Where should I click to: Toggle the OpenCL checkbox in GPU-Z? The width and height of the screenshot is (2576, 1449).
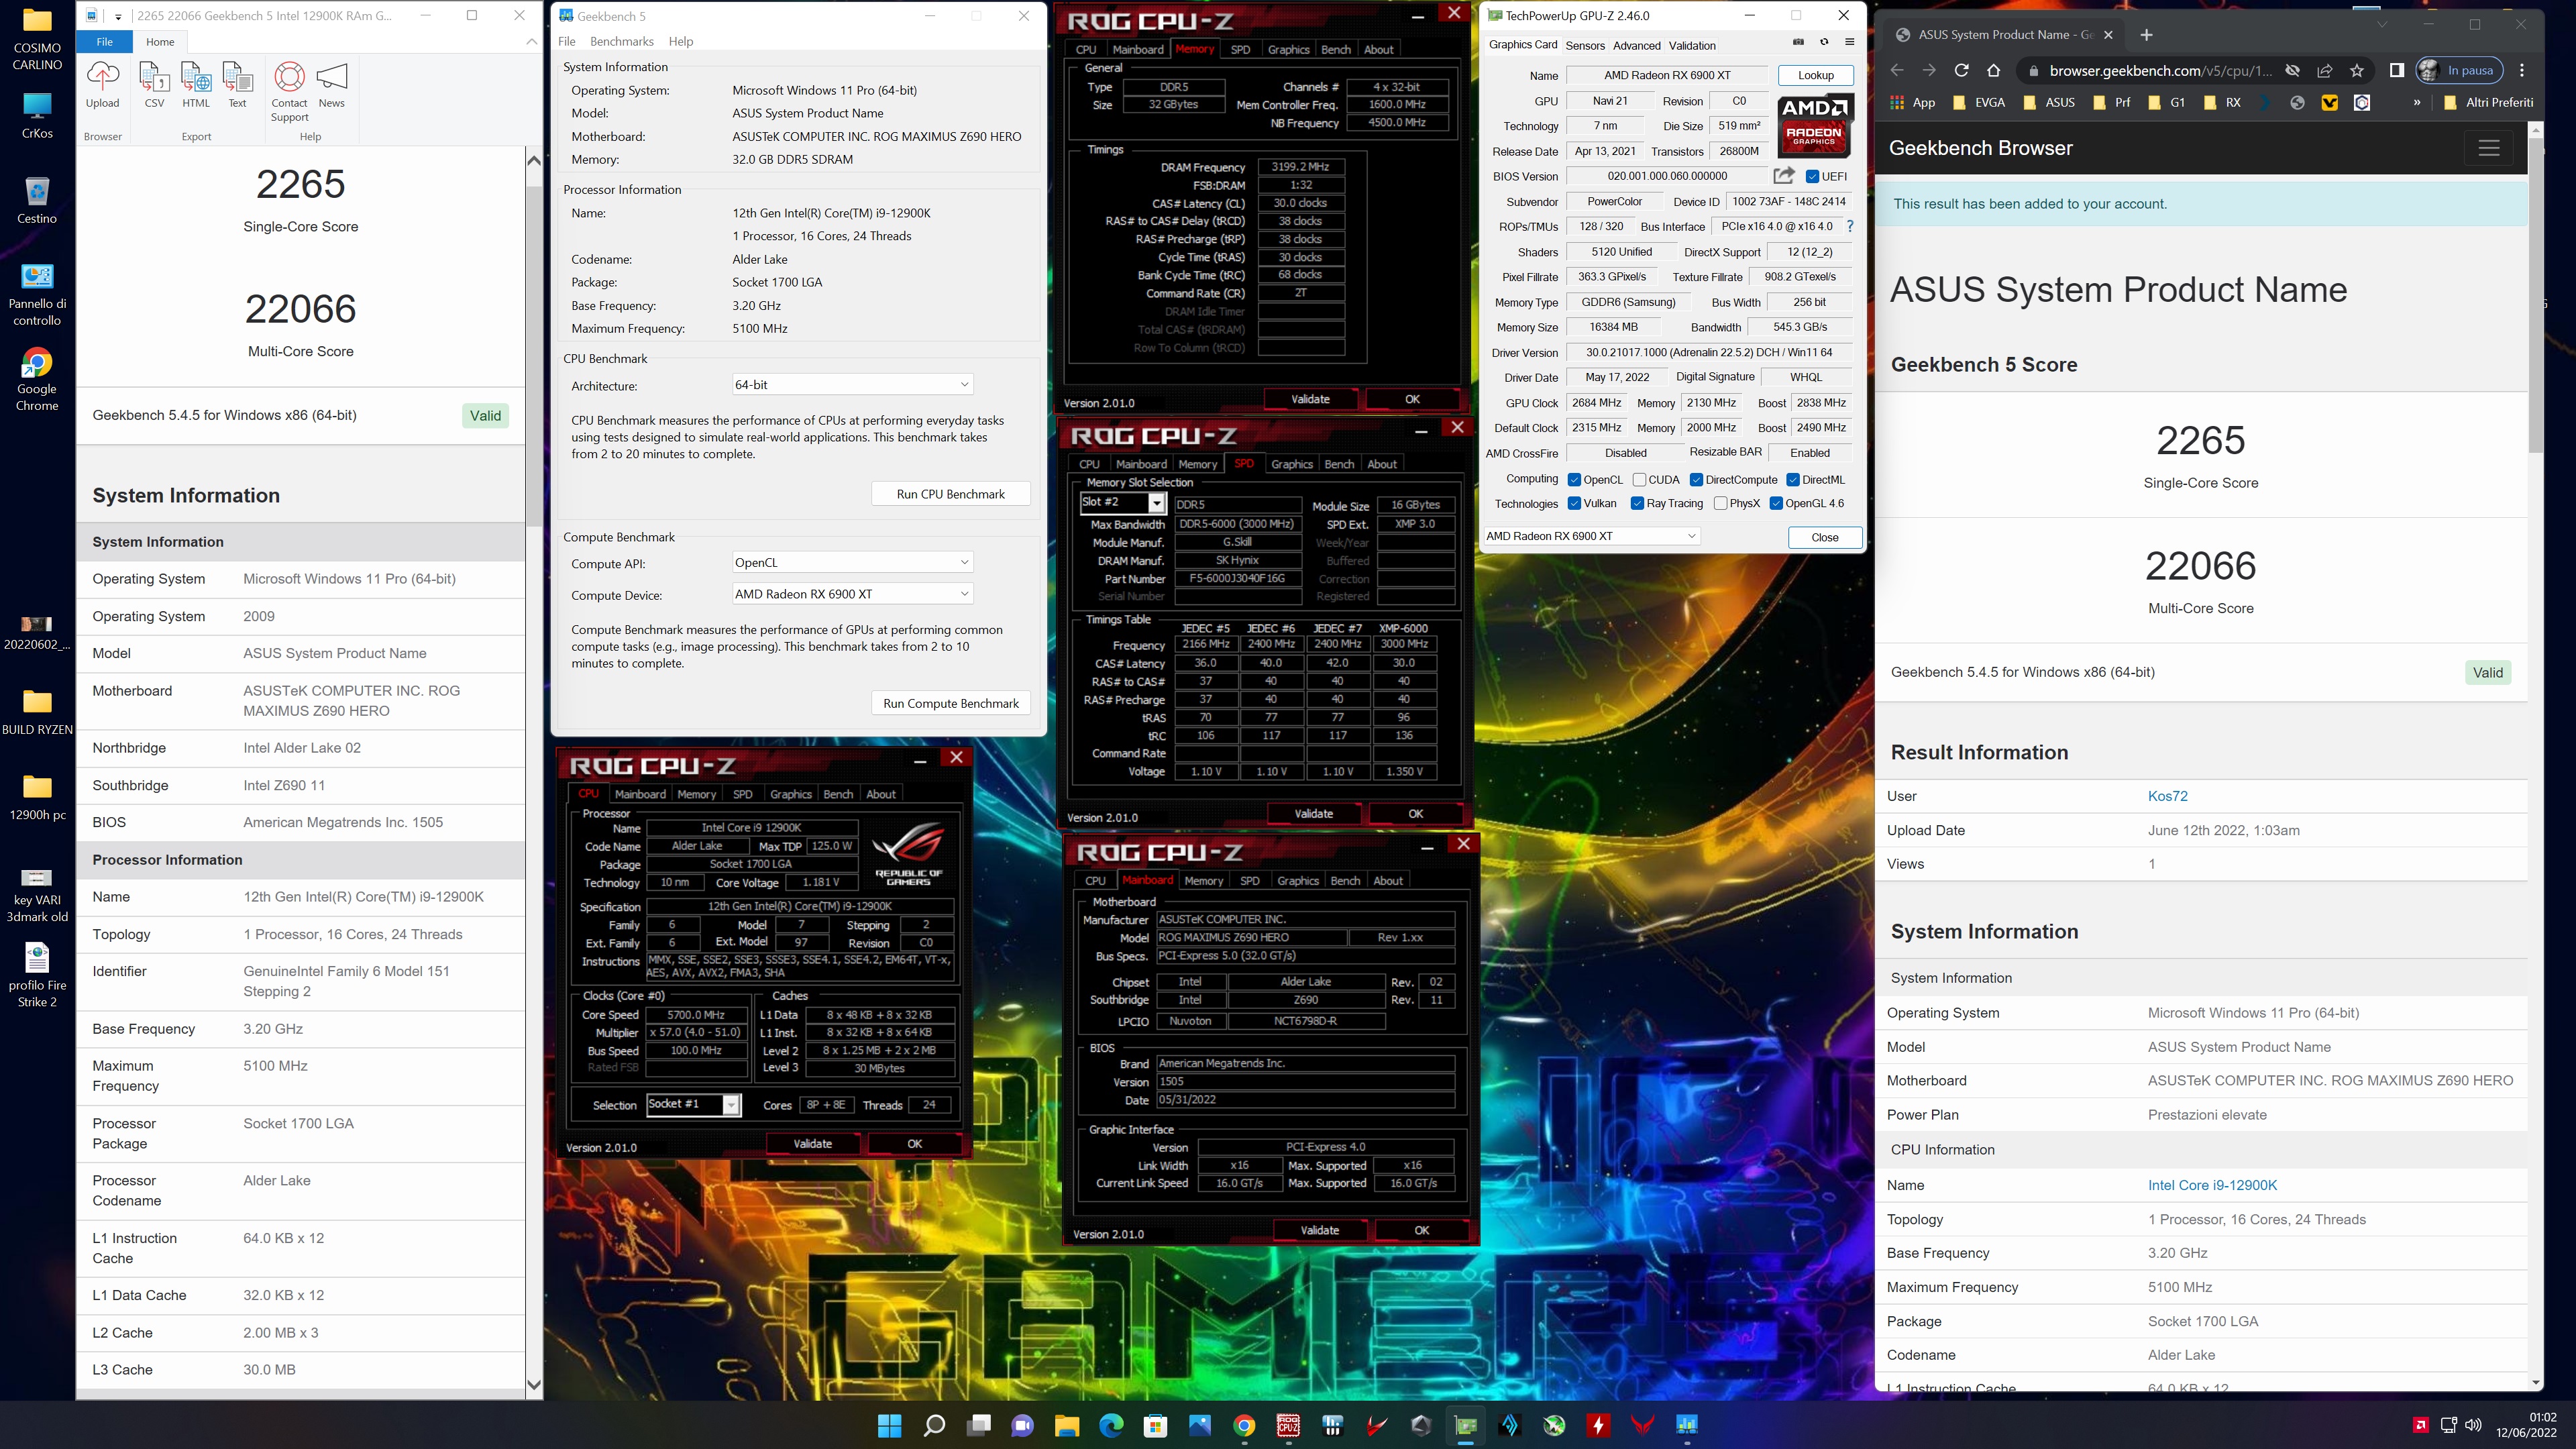coord(1574,479)
